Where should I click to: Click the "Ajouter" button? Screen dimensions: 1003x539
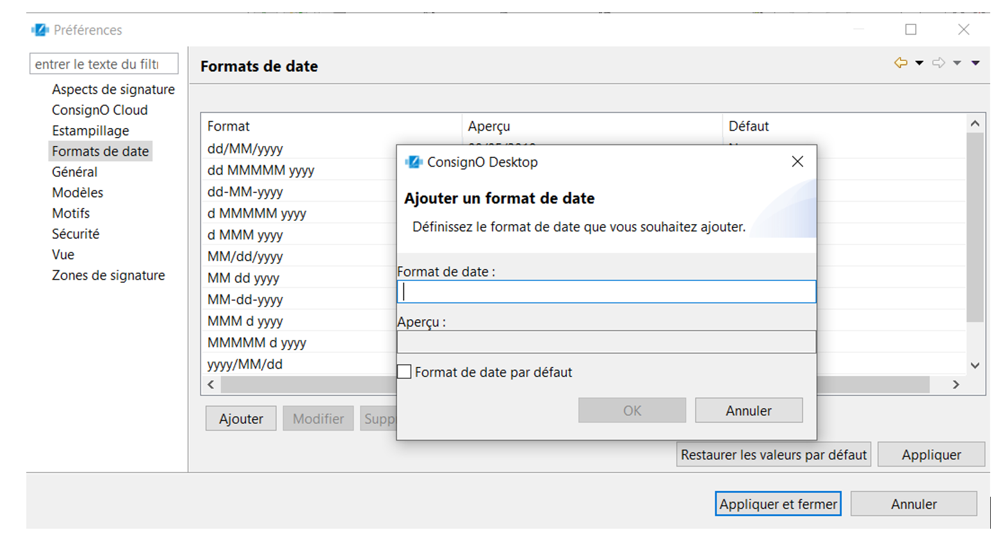pos(240,418)
